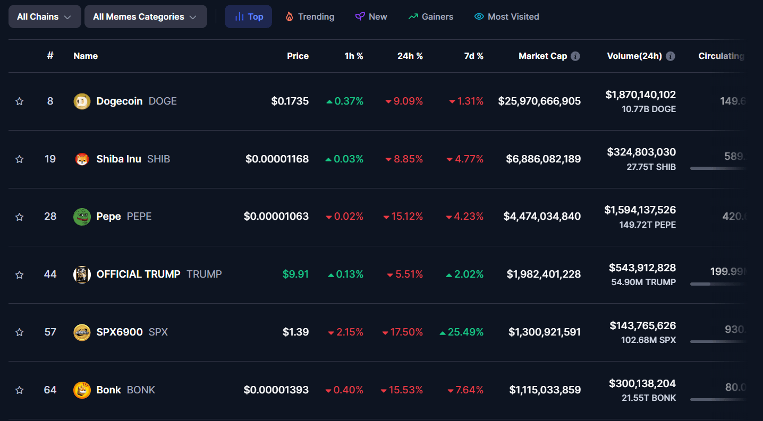Click Shiba Inu market cap $6,886,082,189
Screen dimensions: 763x421
[x=544, y=159]
